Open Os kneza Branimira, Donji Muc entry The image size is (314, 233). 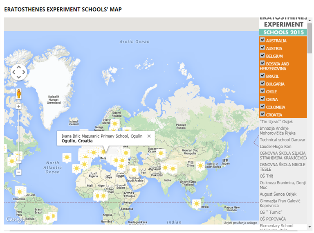tap(283, 185)
